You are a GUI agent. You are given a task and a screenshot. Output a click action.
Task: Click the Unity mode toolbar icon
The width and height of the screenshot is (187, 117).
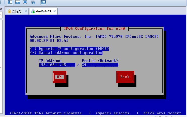(x=33, y=2)
